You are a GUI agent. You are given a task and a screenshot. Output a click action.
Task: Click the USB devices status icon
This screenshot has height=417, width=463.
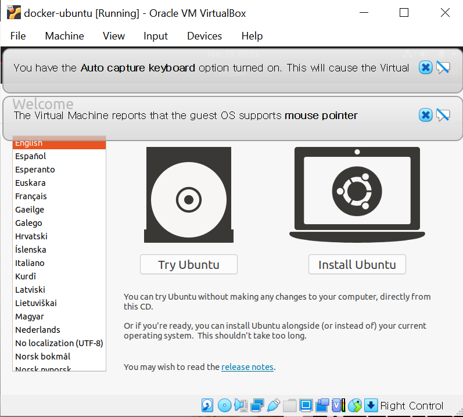(x=274, y=405)
